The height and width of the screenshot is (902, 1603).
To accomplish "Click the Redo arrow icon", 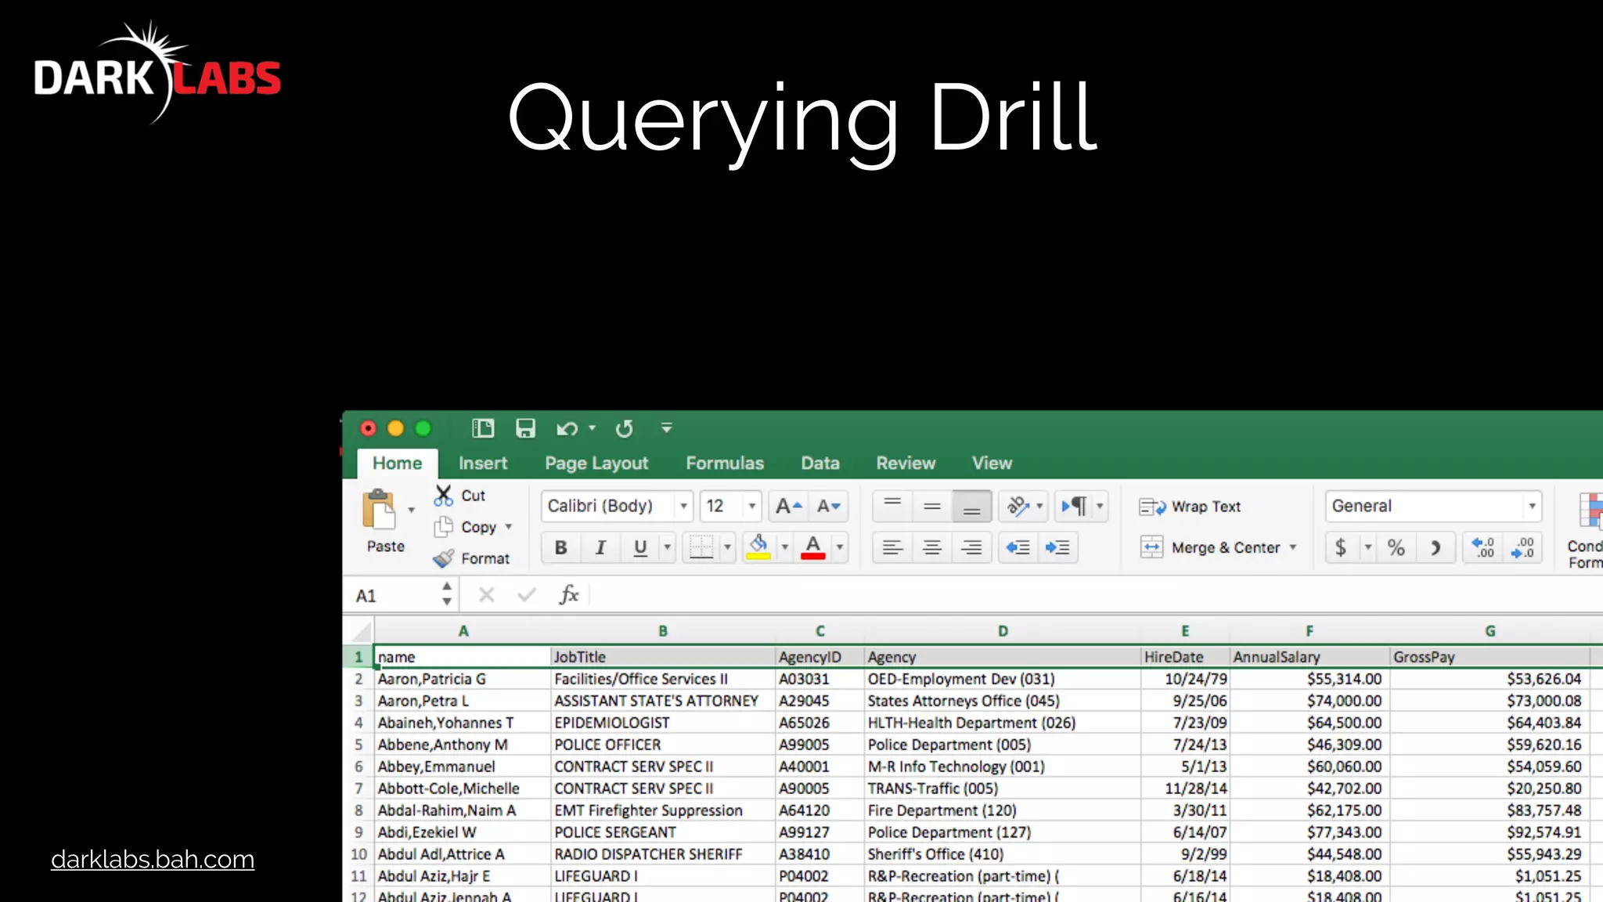I will click(x=624, y=428).
